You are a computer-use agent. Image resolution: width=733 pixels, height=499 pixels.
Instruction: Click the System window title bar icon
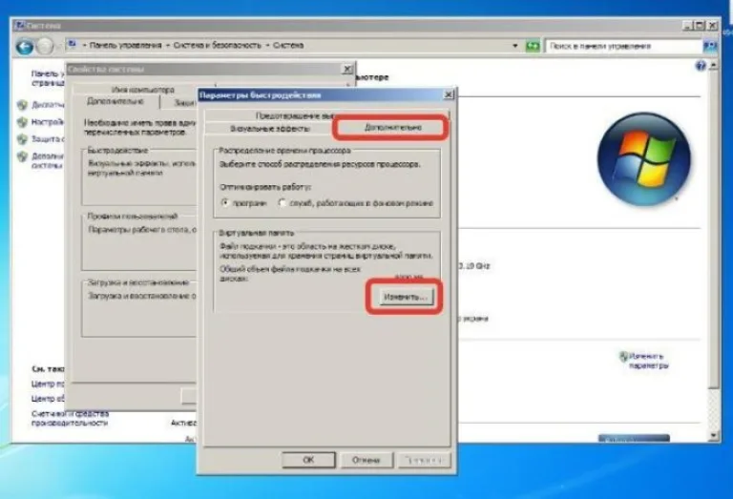20,25
